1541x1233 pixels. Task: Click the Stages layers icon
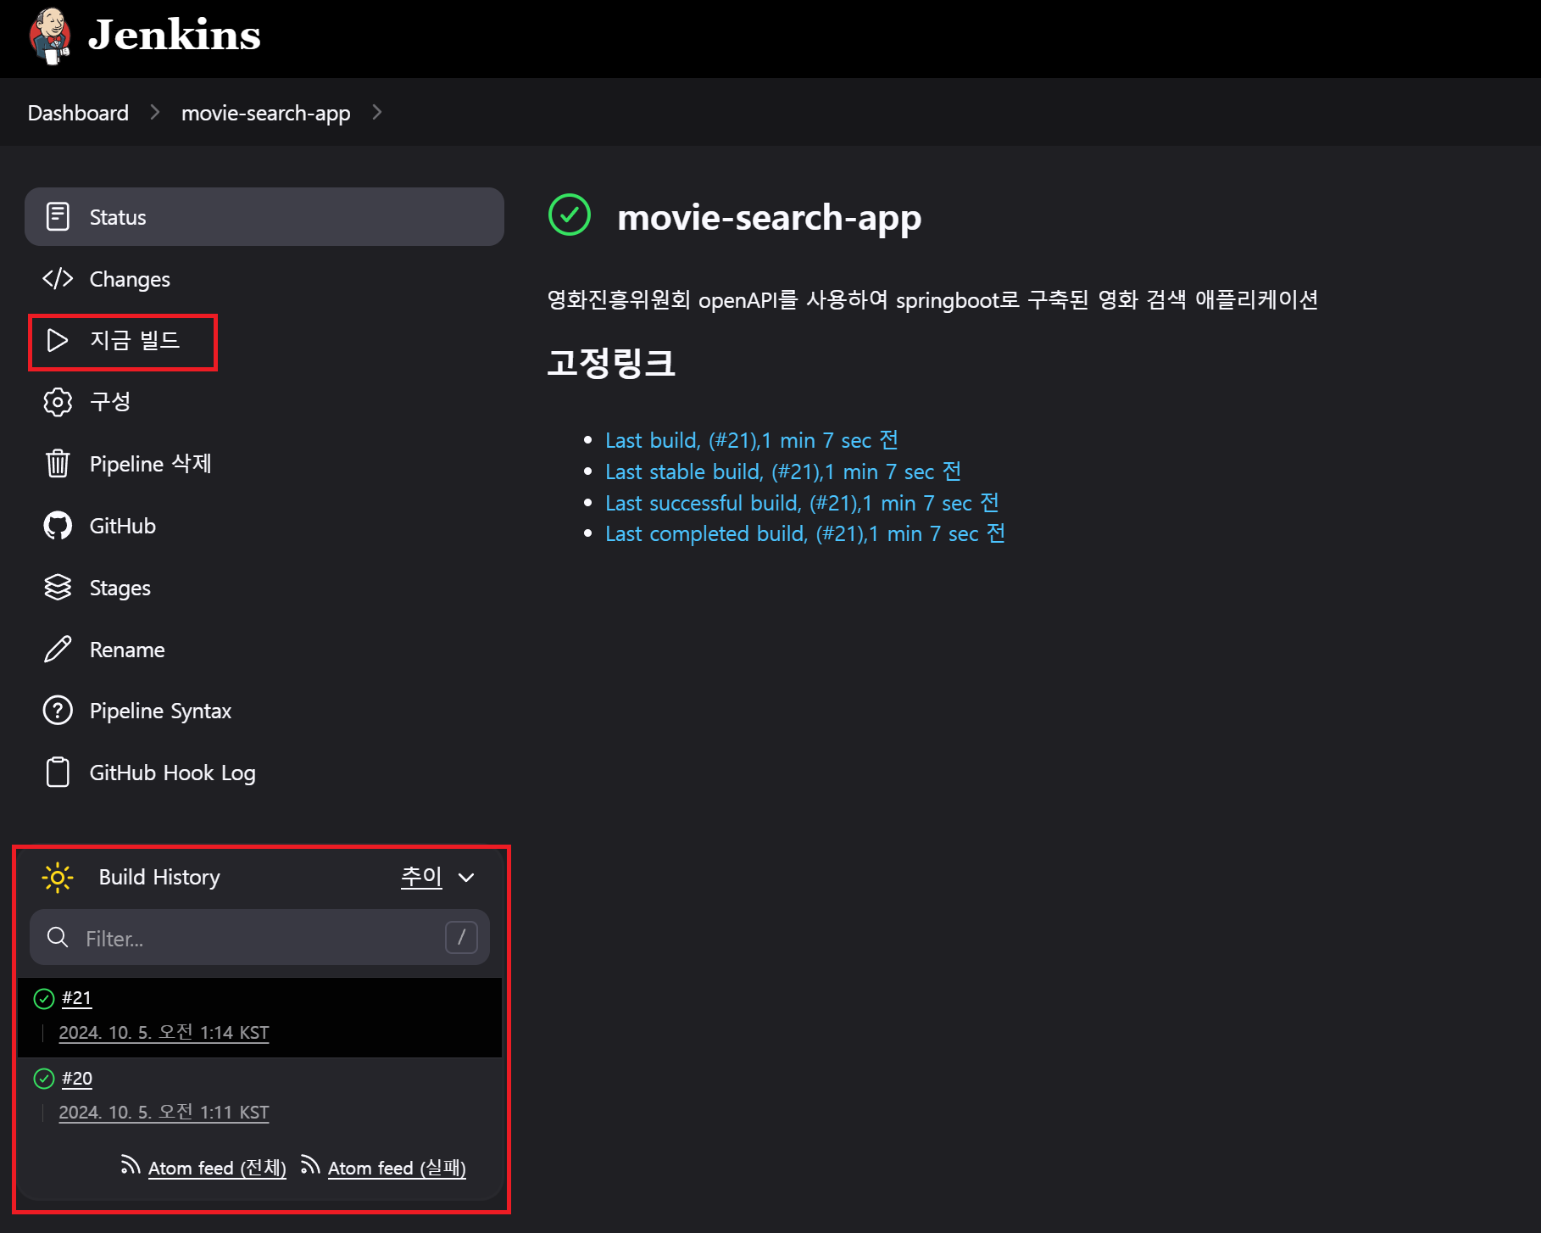[58, 587]
